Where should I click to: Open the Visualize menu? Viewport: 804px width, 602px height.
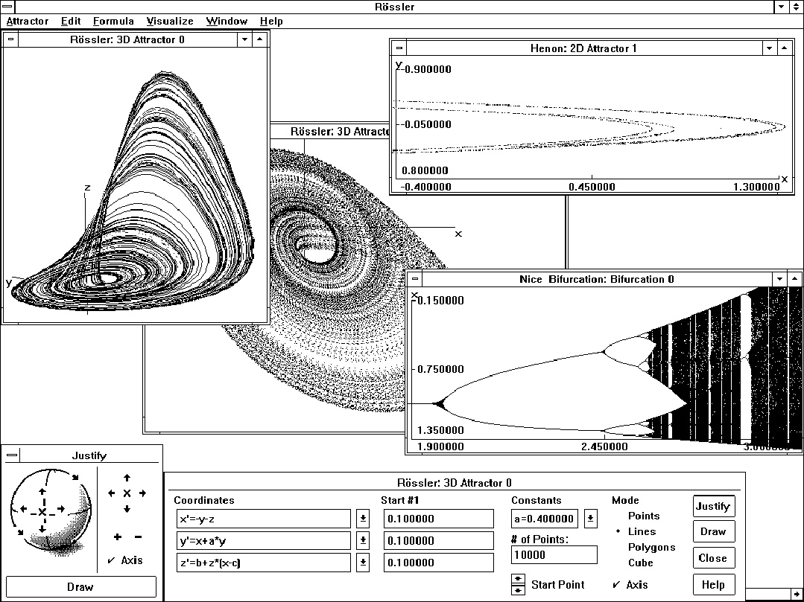pos(168,21)
